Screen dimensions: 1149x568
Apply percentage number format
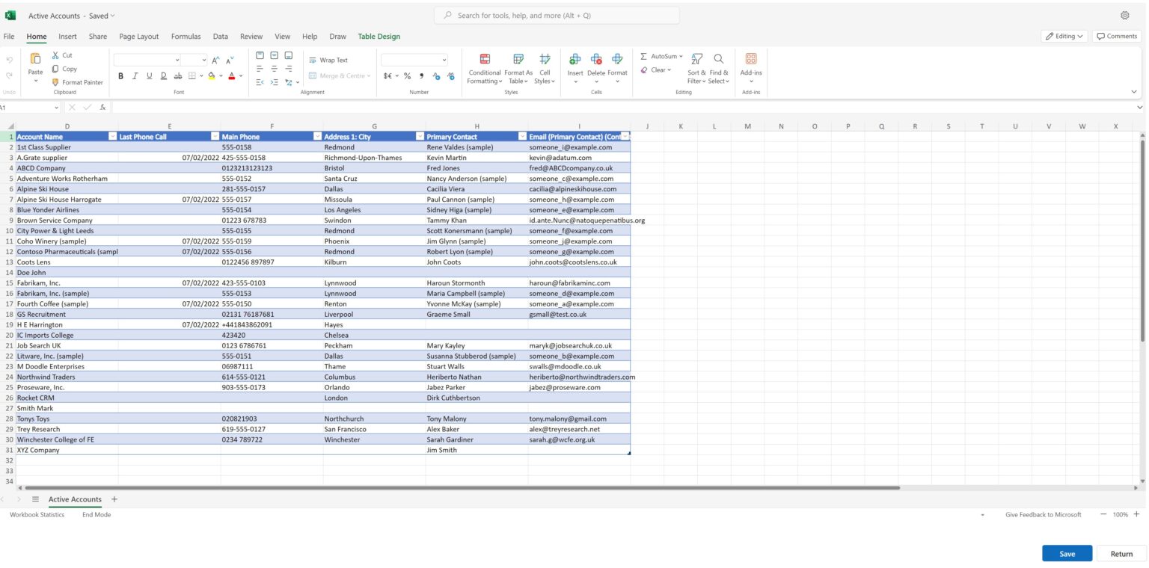407,75
